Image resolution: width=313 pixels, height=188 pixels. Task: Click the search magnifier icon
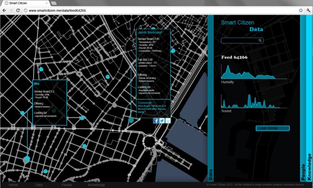(260, 40)
